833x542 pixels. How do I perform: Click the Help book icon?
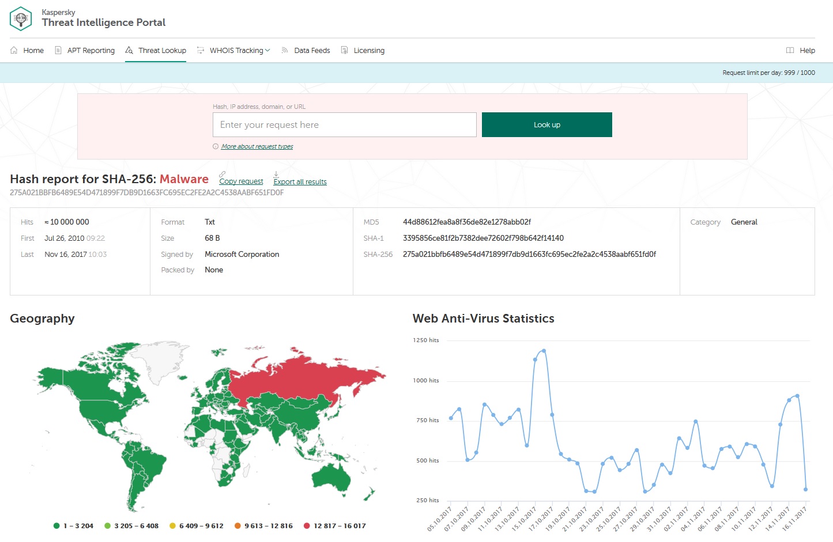790,51
